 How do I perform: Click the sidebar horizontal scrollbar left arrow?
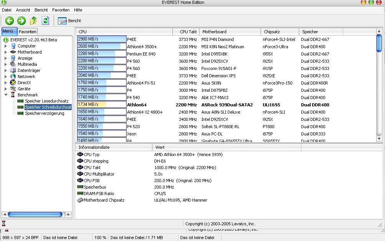tap(5, 214)
